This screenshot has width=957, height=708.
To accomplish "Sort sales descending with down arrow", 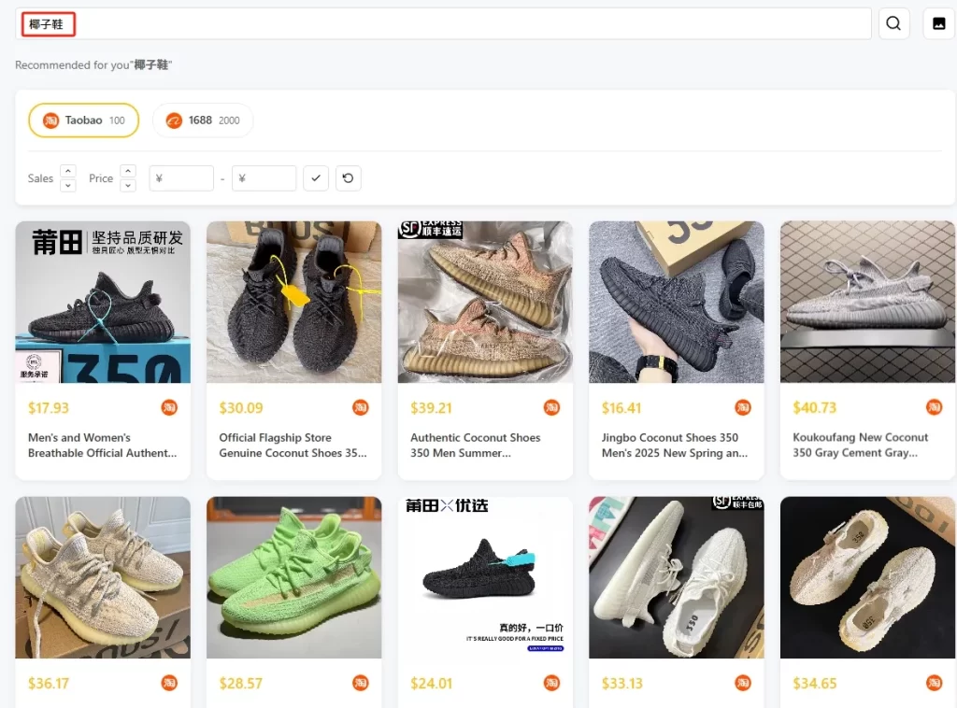I will pos(67,185).
